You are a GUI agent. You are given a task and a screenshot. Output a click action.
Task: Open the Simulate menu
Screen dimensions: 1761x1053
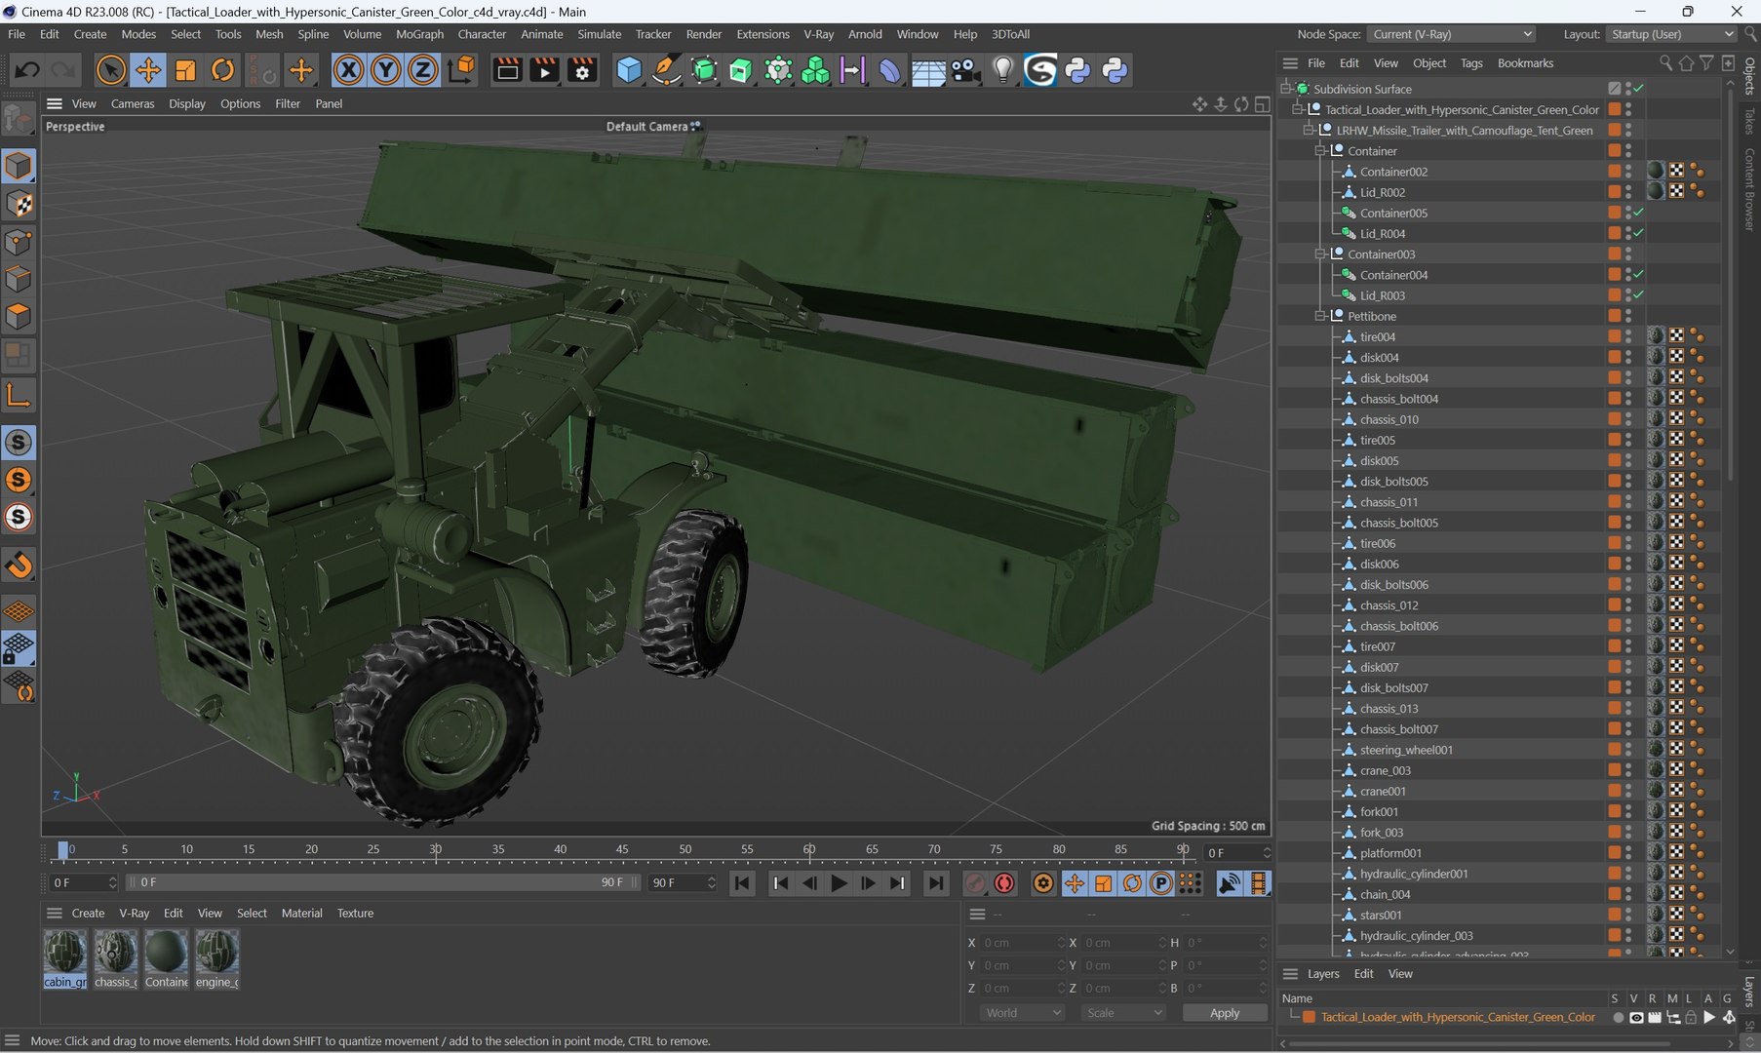tap(599, 34)
